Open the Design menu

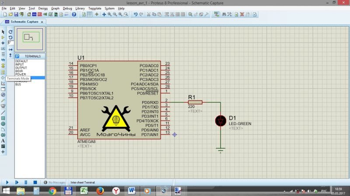click(x=43, y=8)
